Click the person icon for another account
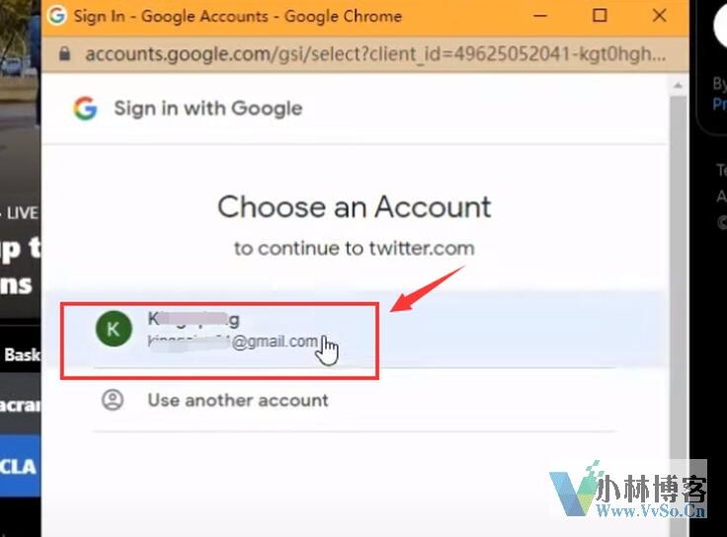 [113, 400]
